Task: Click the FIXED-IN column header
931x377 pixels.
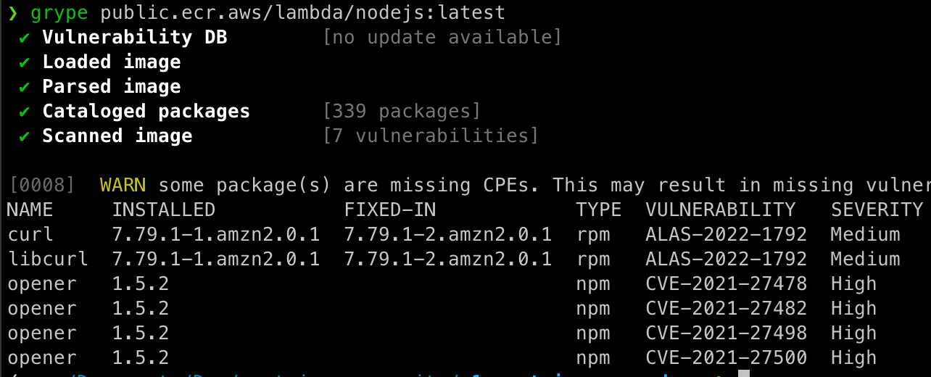Action: [x=390, y=210]
